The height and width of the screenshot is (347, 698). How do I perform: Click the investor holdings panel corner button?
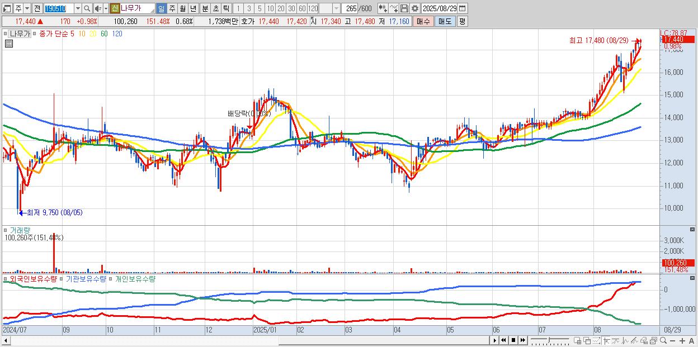(692, 277)
